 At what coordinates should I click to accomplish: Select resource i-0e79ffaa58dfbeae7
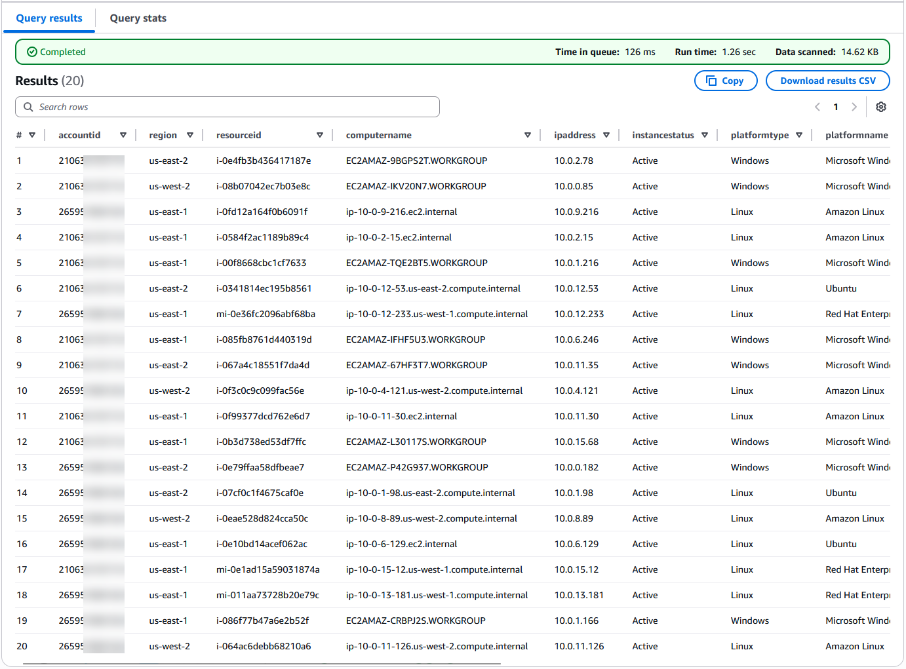tap(260, 467)
